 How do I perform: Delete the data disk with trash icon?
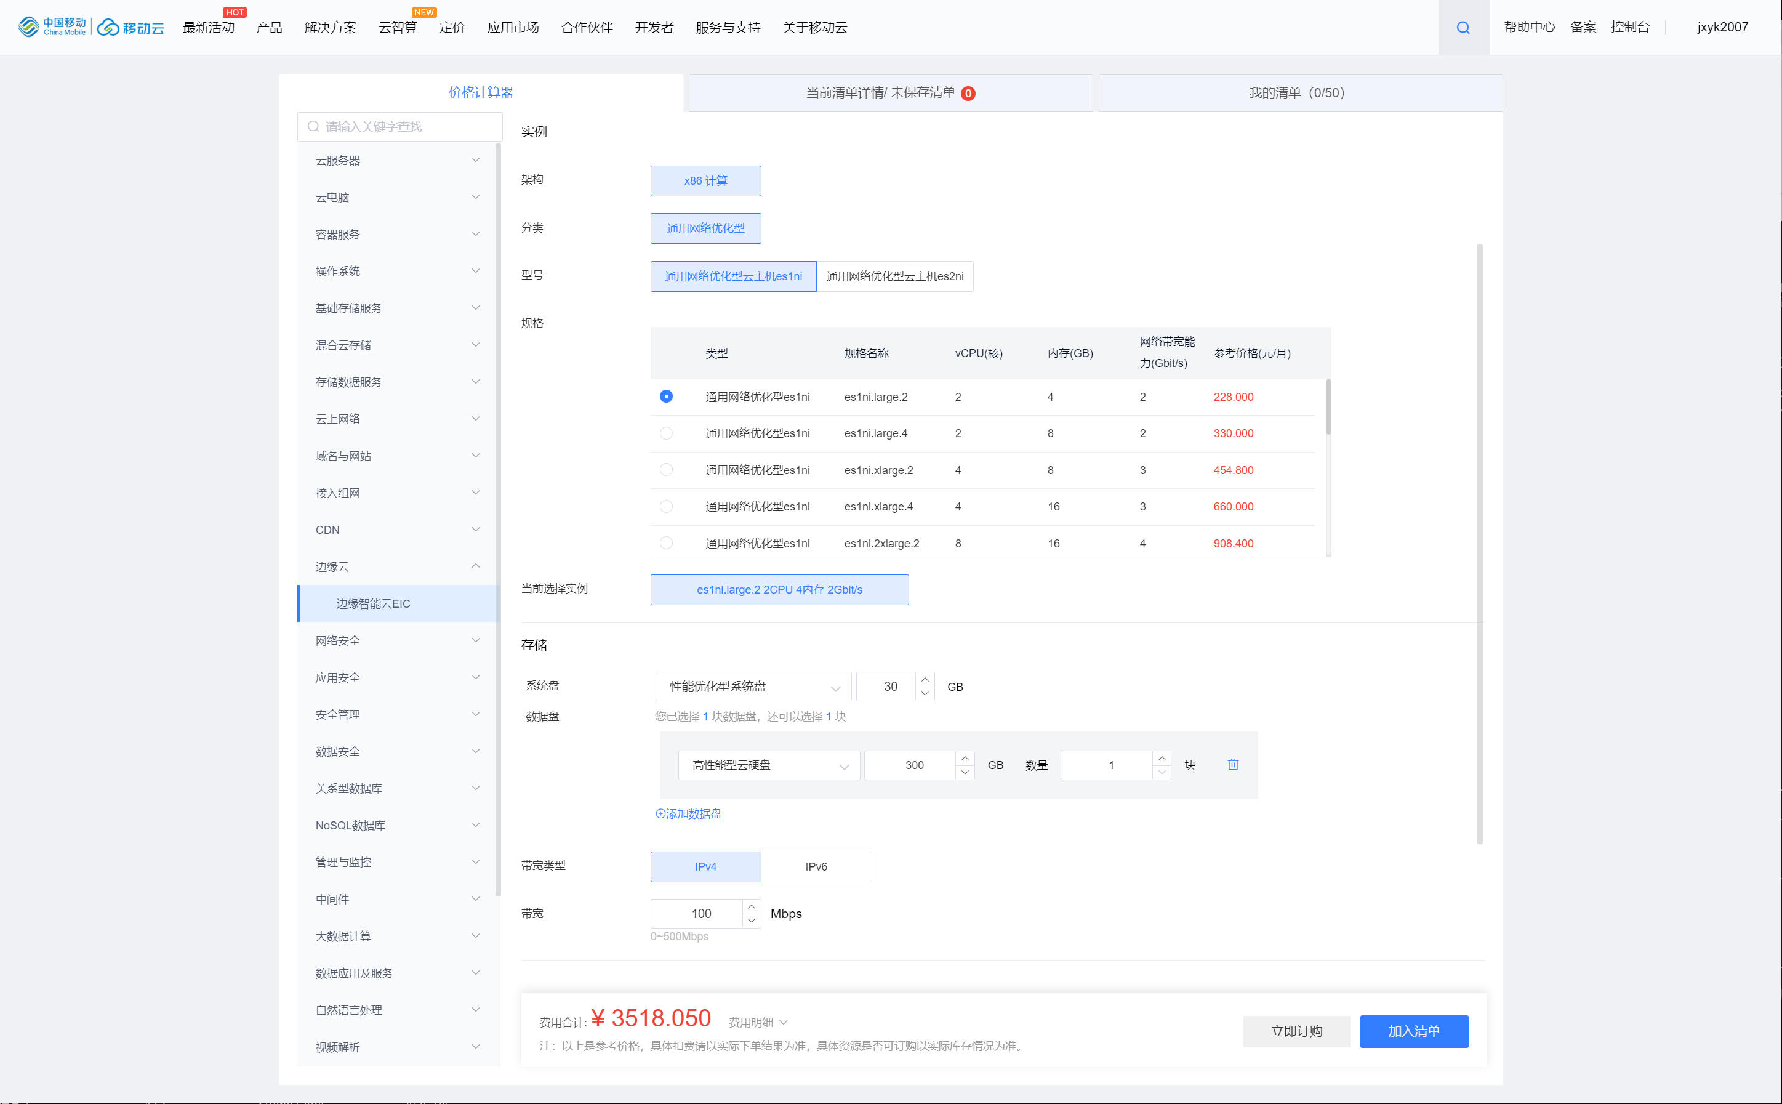pyautogui.click(x=1232, y=765)
